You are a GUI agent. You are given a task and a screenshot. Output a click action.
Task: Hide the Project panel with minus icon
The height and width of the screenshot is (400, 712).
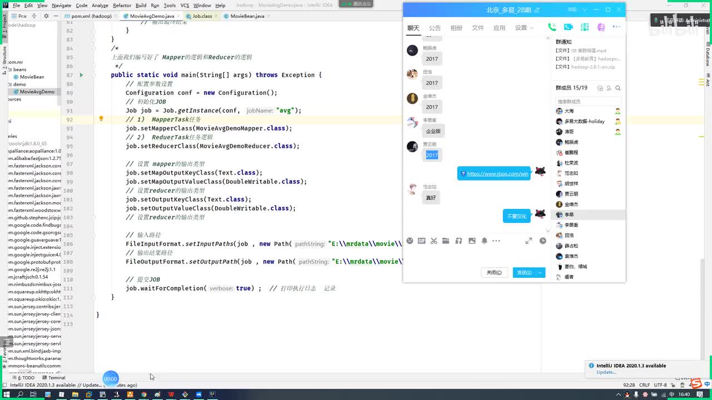coord(55,16)
